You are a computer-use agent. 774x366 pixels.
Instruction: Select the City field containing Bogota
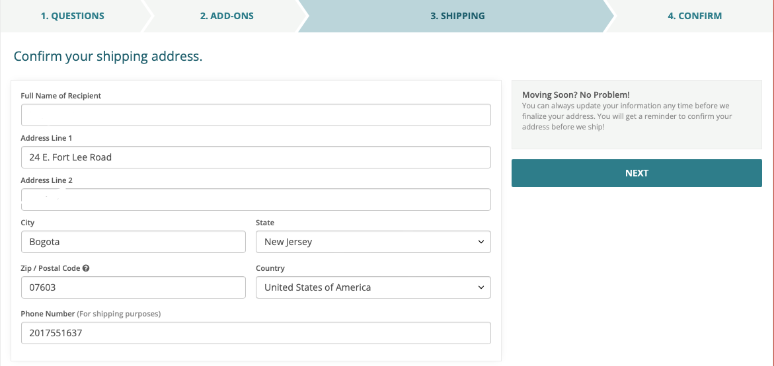point(134,242)
